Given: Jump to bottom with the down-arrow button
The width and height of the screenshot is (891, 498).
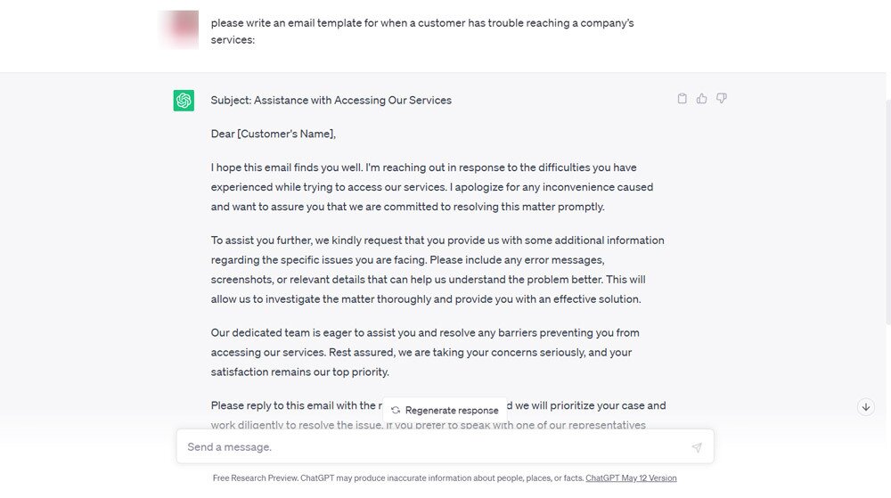Looking at the screenshot, I should coord(866,407).
